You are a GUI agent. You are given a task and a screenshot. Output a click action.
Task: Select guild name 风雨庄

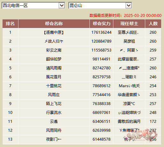pyautogui.click(x=54, y=95)
